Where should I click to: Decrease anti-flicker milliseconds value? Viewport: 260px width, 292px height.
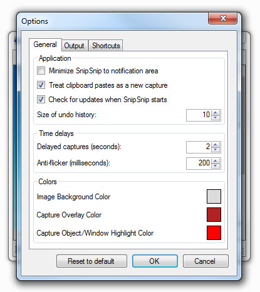coord(216,166)
